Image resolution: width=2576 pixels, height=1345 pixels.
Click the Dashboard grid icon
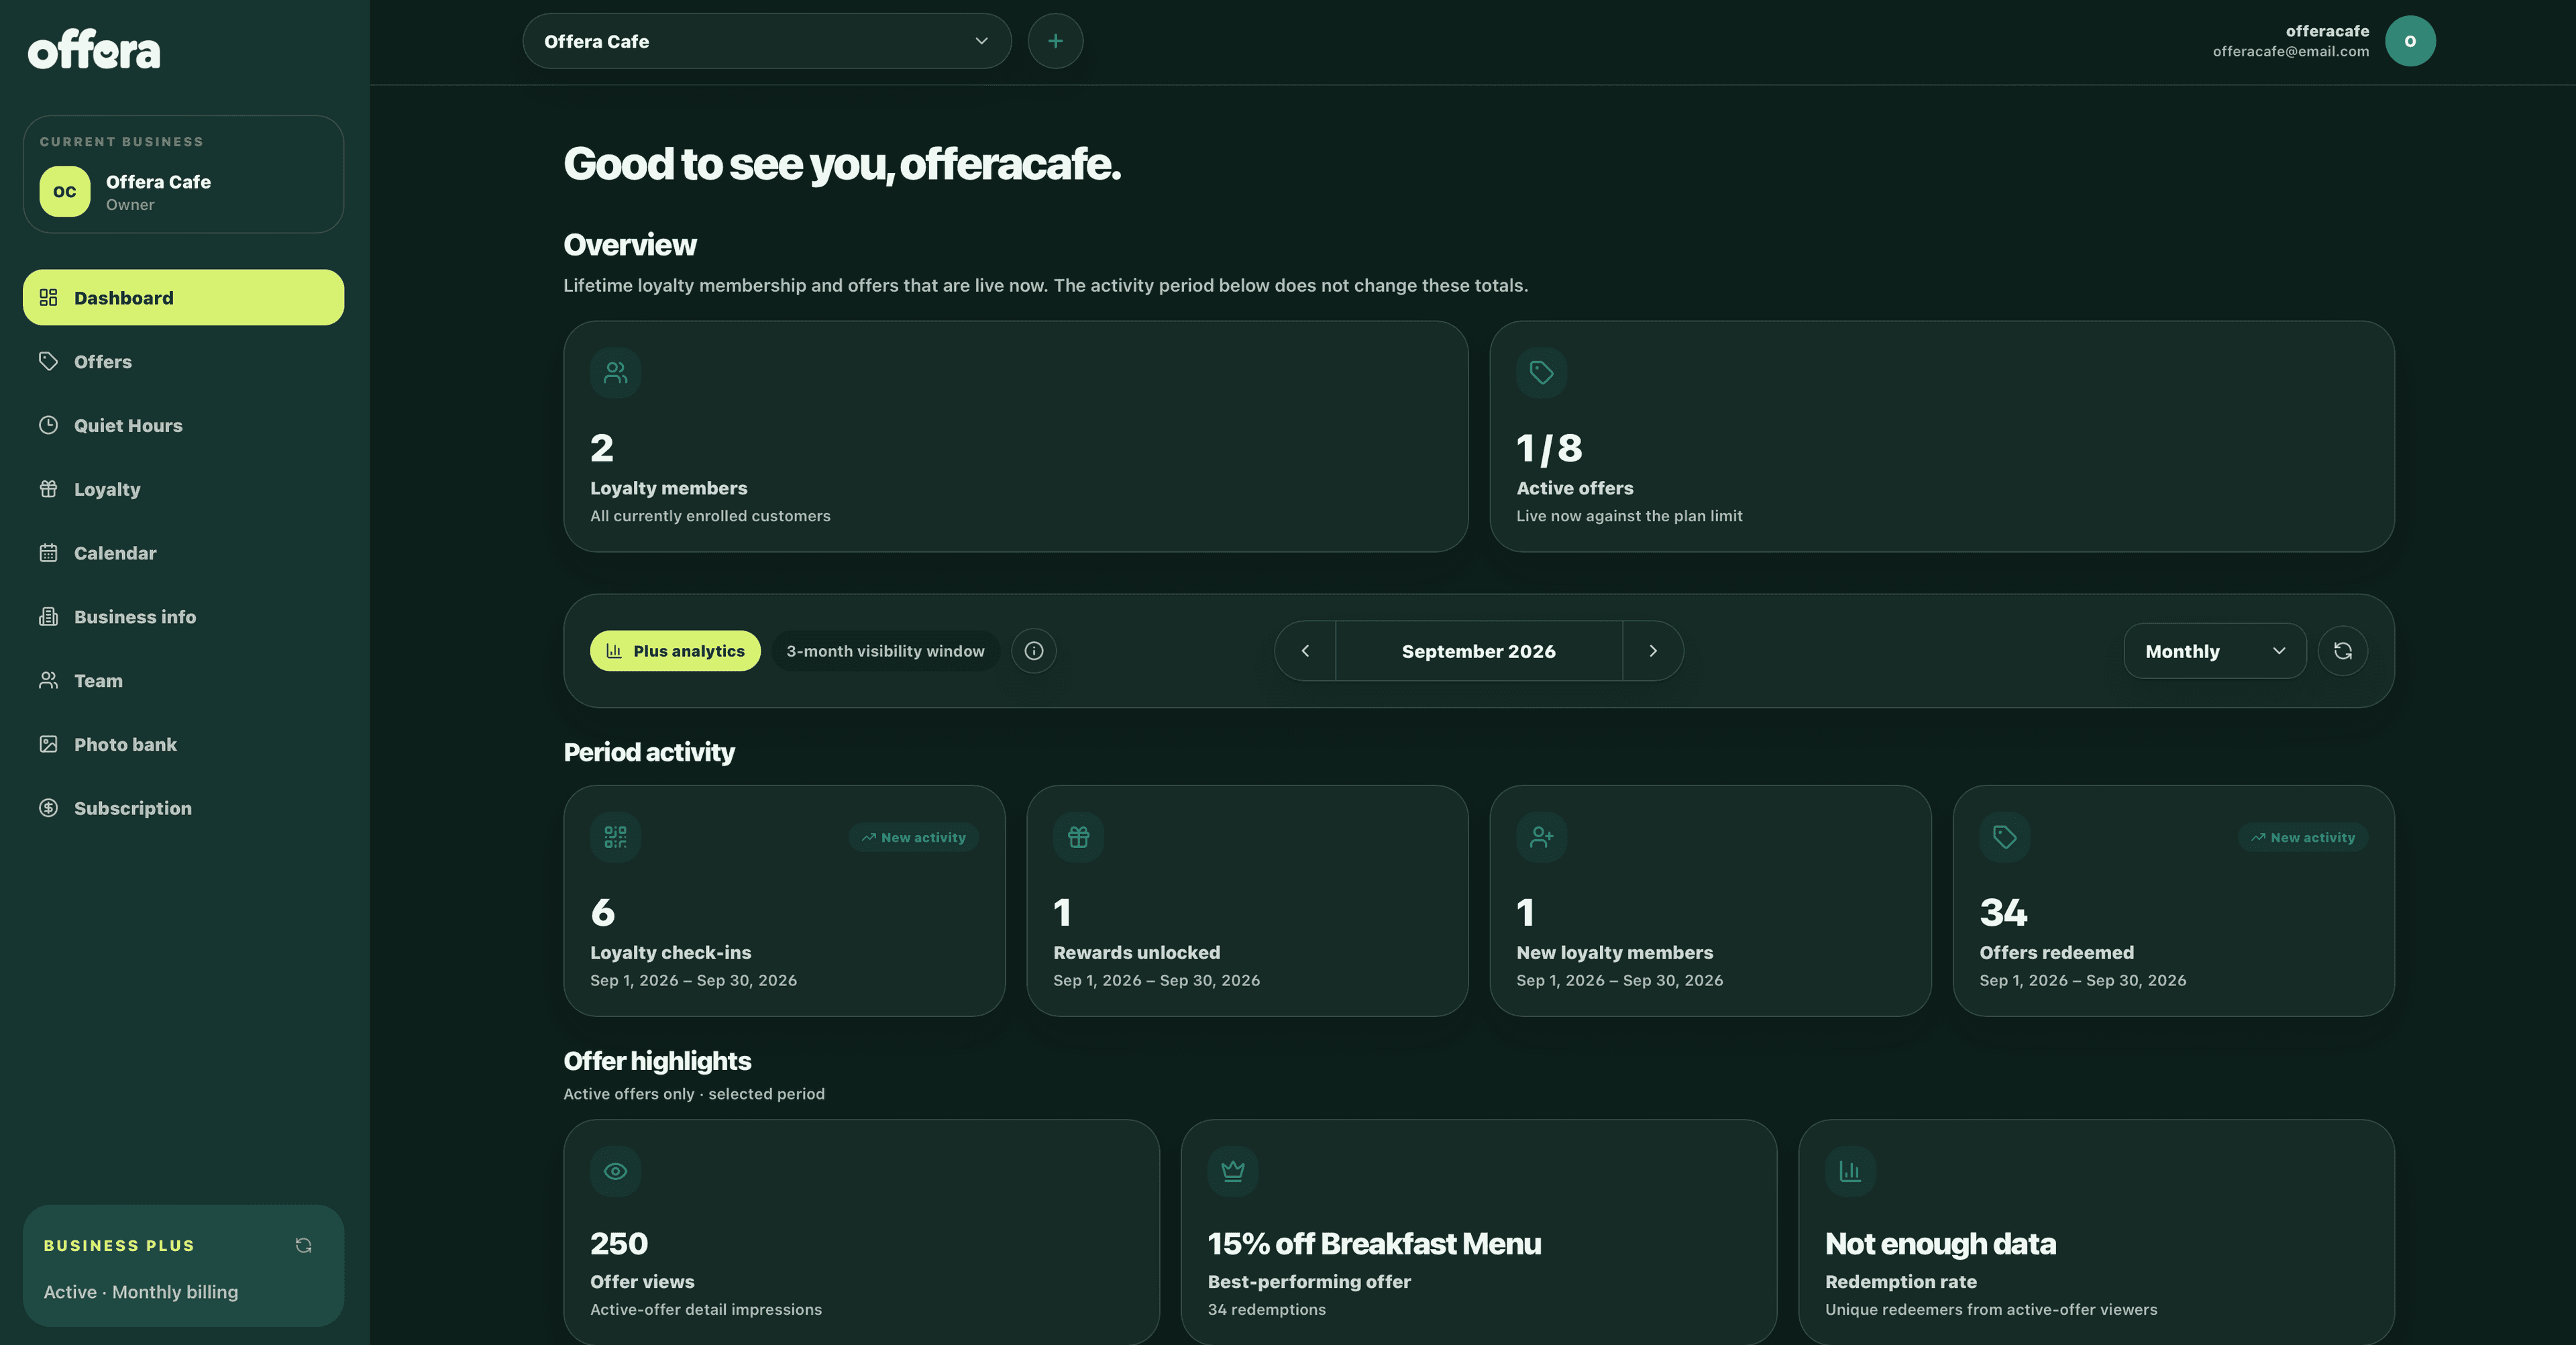click(x=48, y=297)
